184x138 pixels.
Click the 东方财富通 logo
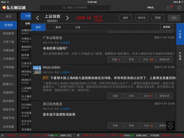click(14, 8)
